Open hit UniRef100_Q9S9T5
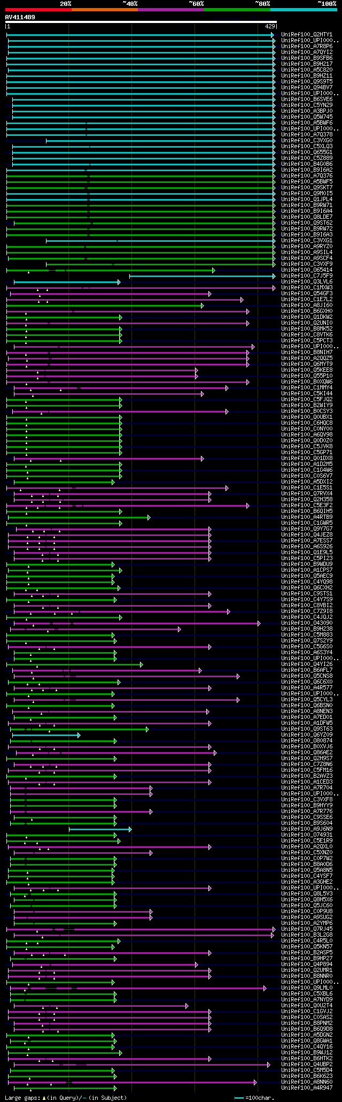Screen dimensions: 342x1102 click(307, 82)
